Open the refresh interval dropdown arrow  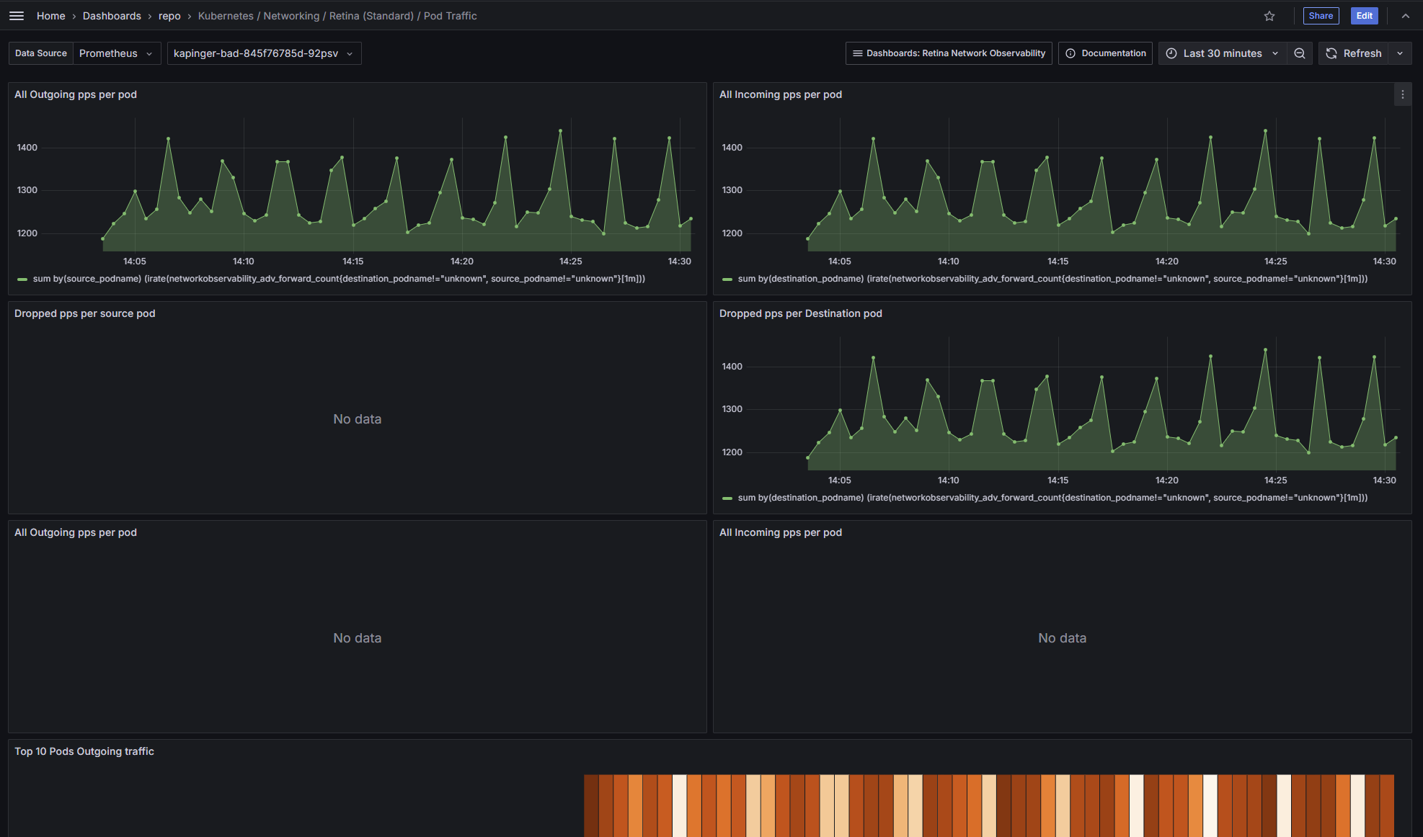[x=1400, y=53]
